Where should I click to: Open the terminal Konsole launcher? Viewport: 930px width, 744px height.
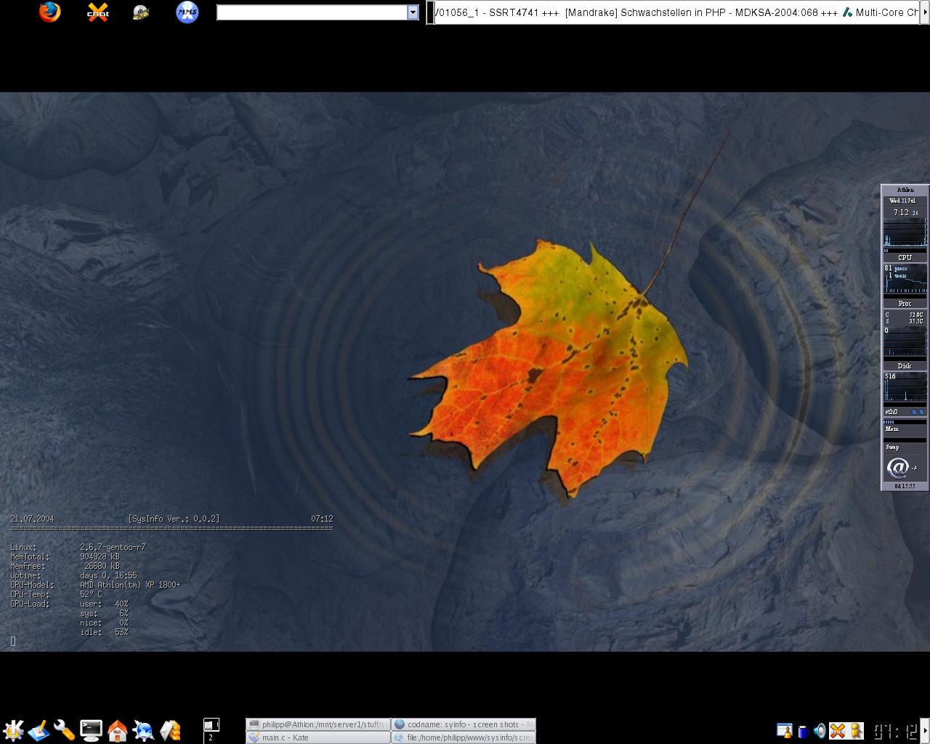(91, 730)
